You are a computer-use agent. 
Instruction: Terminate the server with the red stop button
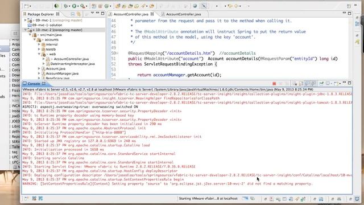click(x=274, y=84)
